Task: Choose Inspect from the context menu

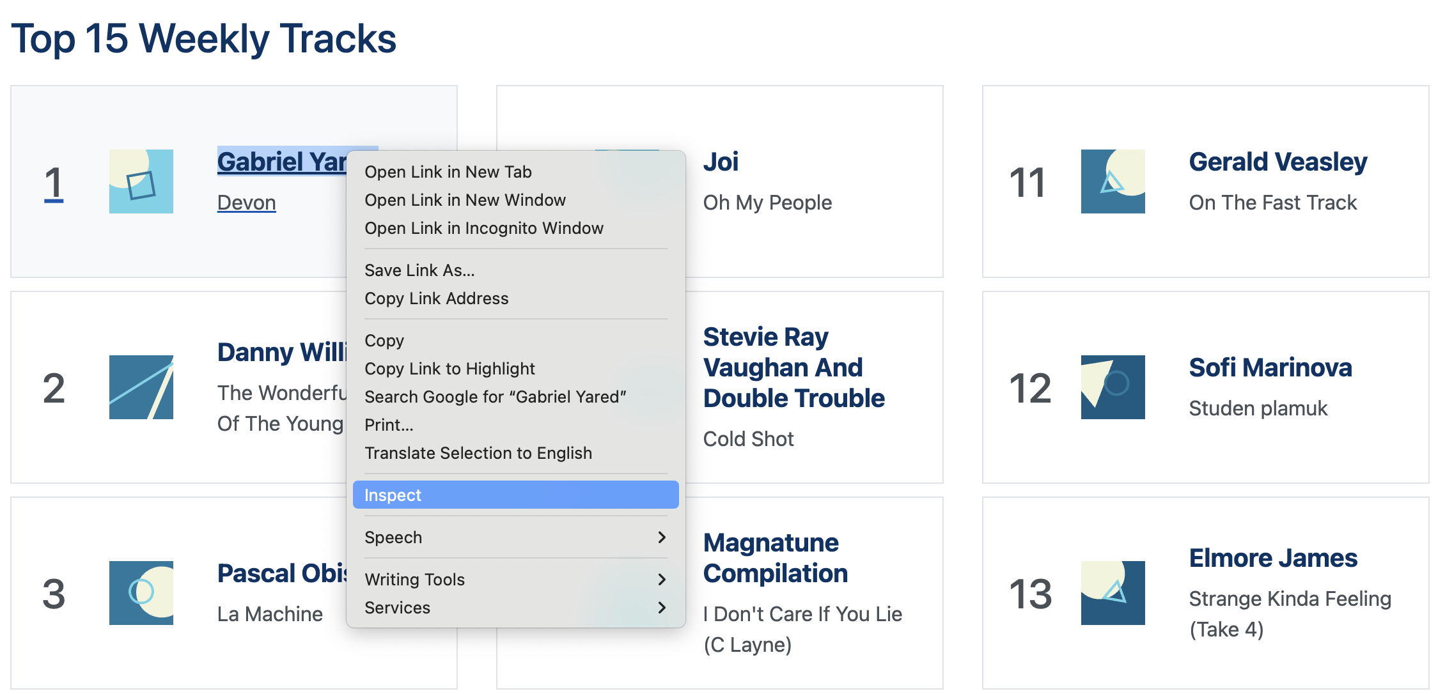Action: coord(515,495)
